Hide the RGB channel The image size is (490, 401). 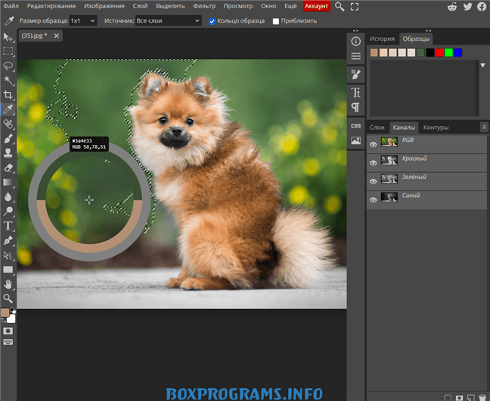tap(373, 144)
